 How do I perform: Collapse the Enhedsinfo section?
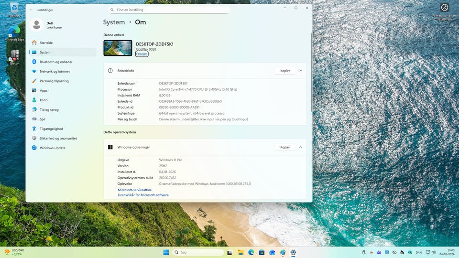point(301,71)
